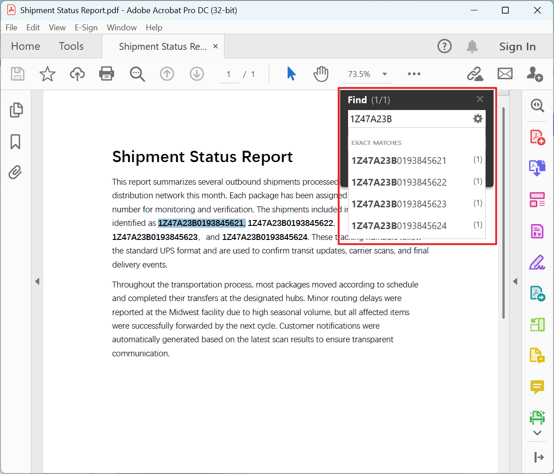Image resolution: width=554 pixels, height=474 pixels.
Task: Open the Bookmarks panel
Action: [x=15, y=142]
